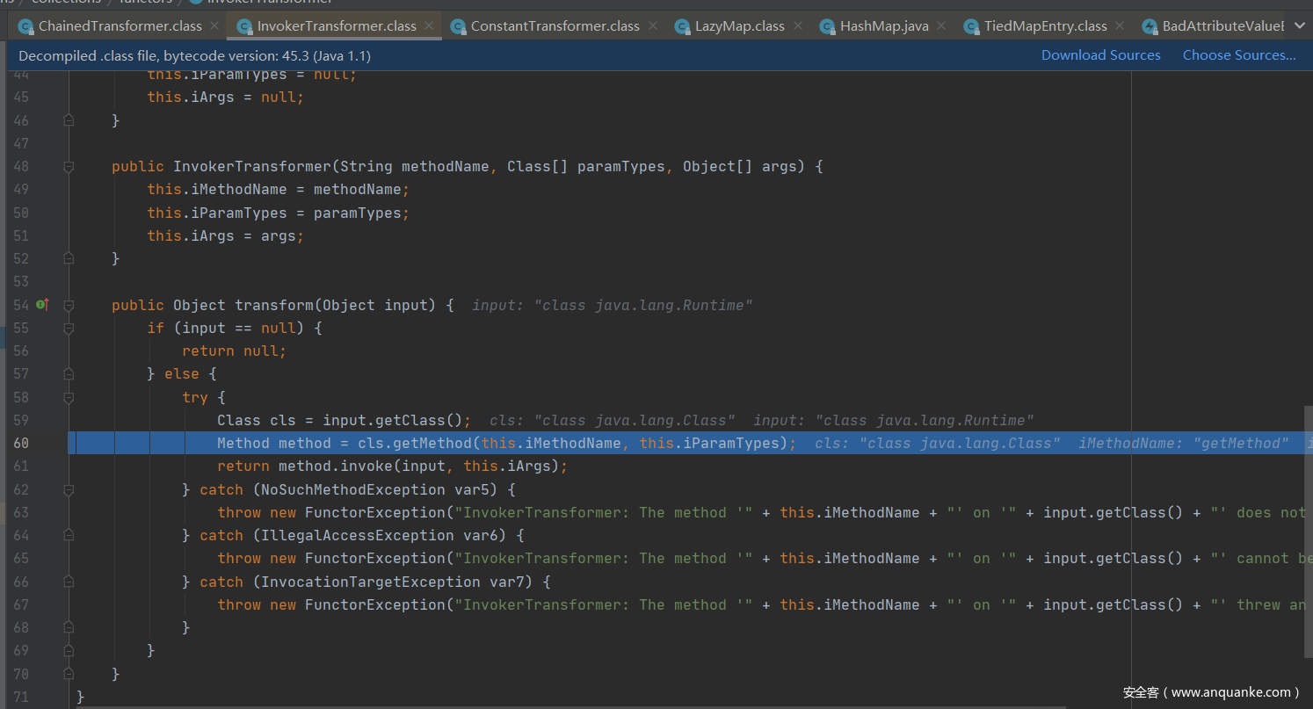Close the LazyMap.class tab
Image resolution: width=1313 pixels, height=709 pixels.
click(797, 25)
